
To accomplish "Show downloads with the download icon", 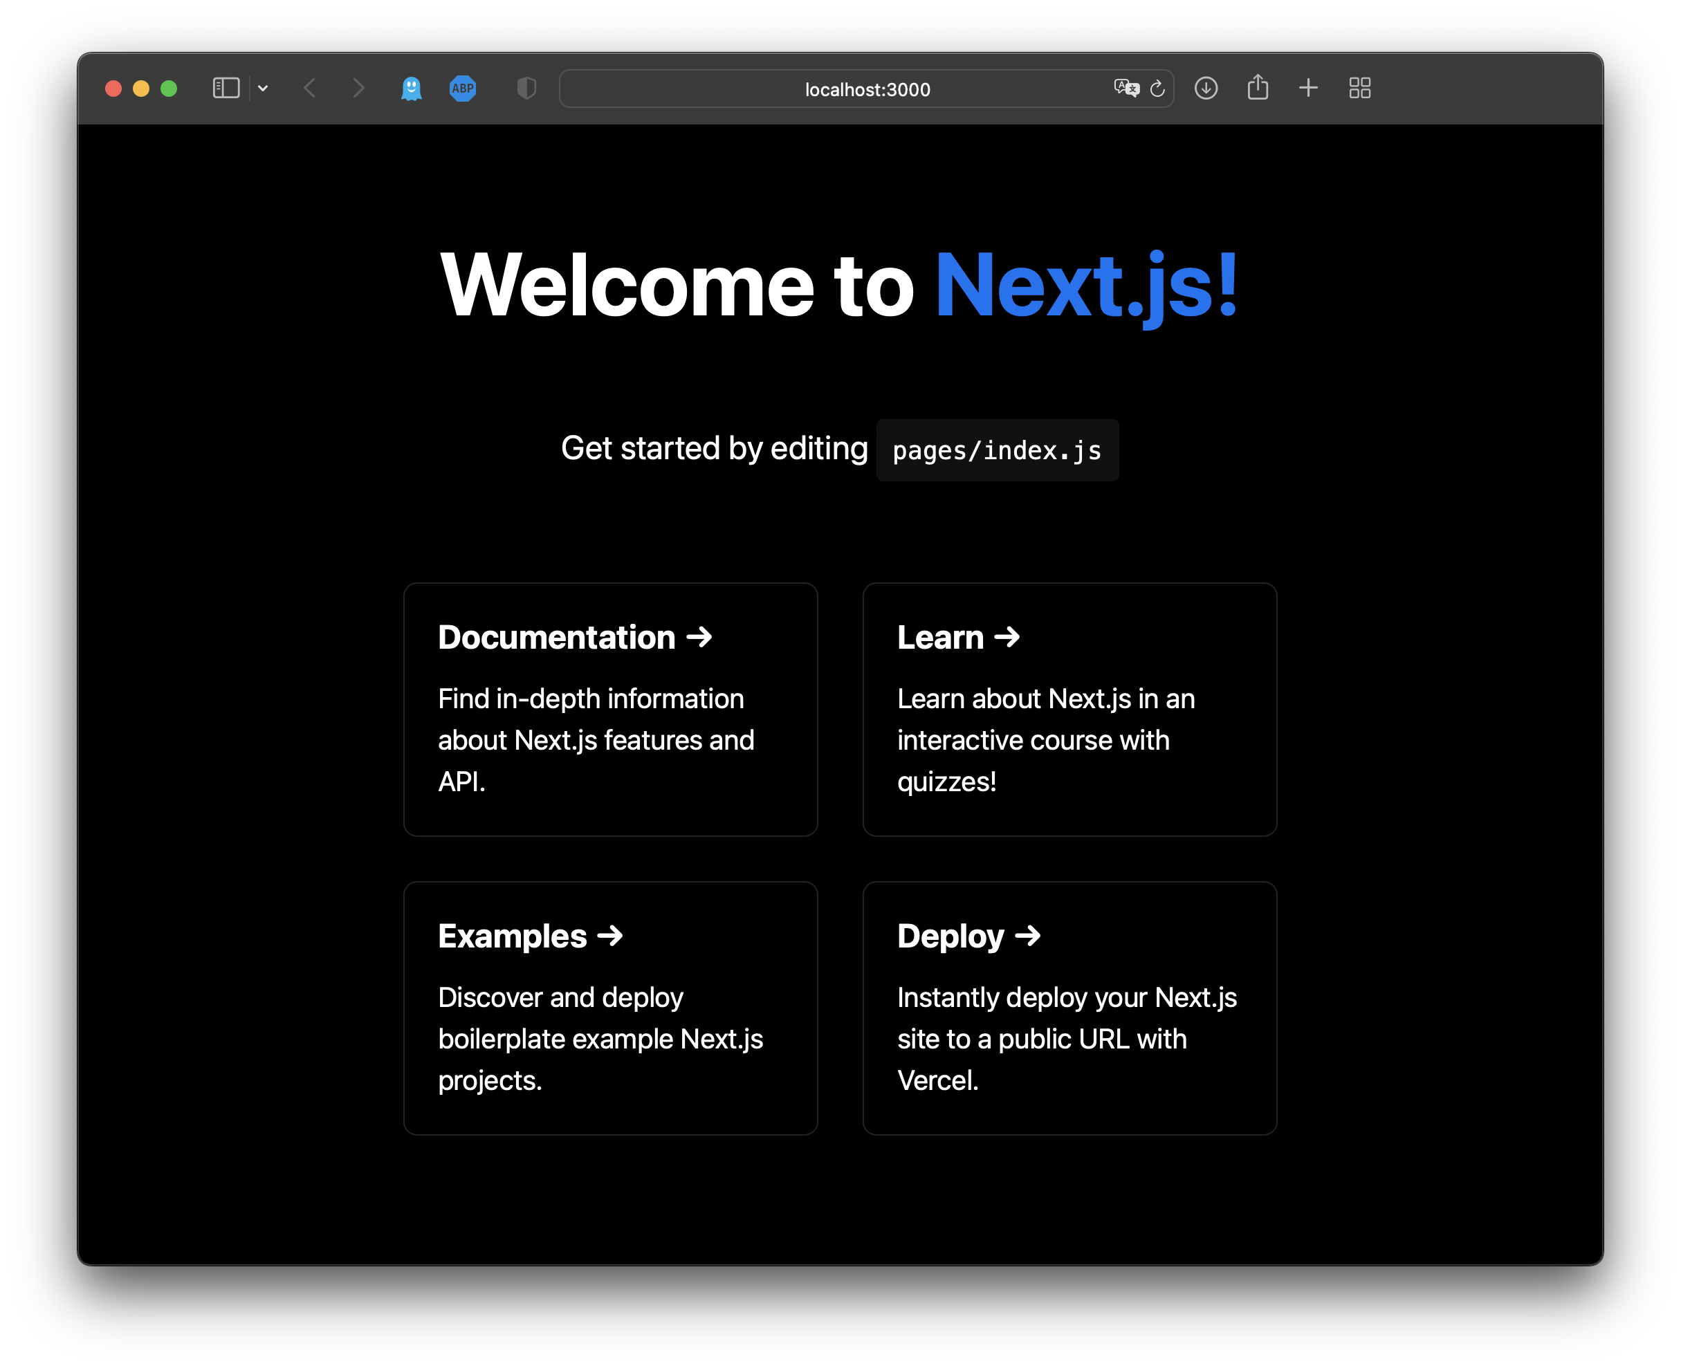I will coord(1206,89).
